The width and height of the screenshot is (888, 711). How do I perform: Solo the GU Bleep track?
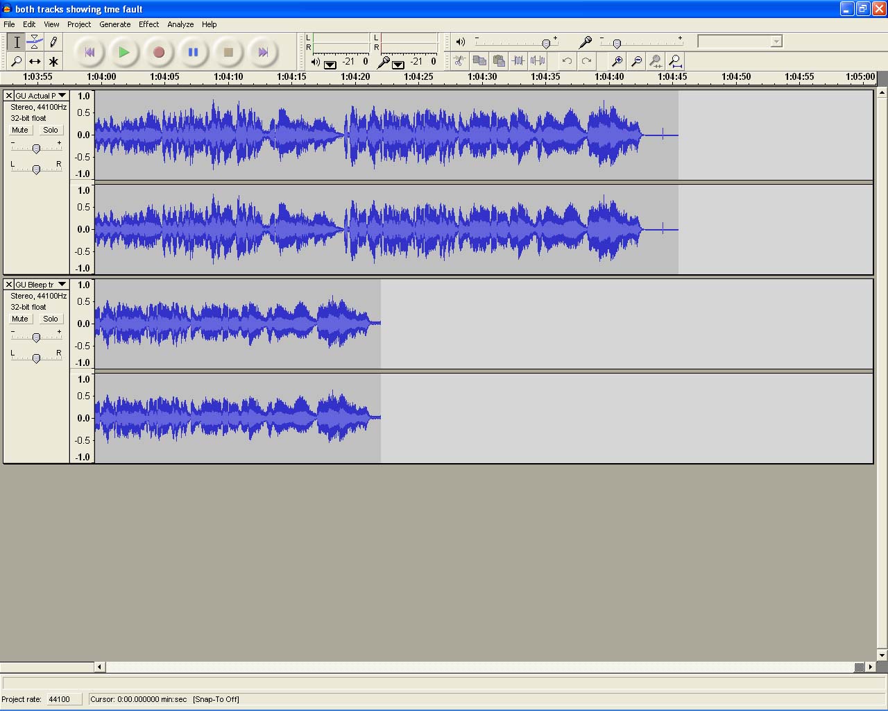pyautogui.click(x=51, y=319)
